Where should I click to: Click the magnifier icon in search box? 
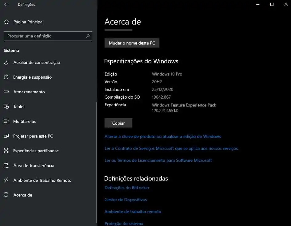click(x=88, y=36)
